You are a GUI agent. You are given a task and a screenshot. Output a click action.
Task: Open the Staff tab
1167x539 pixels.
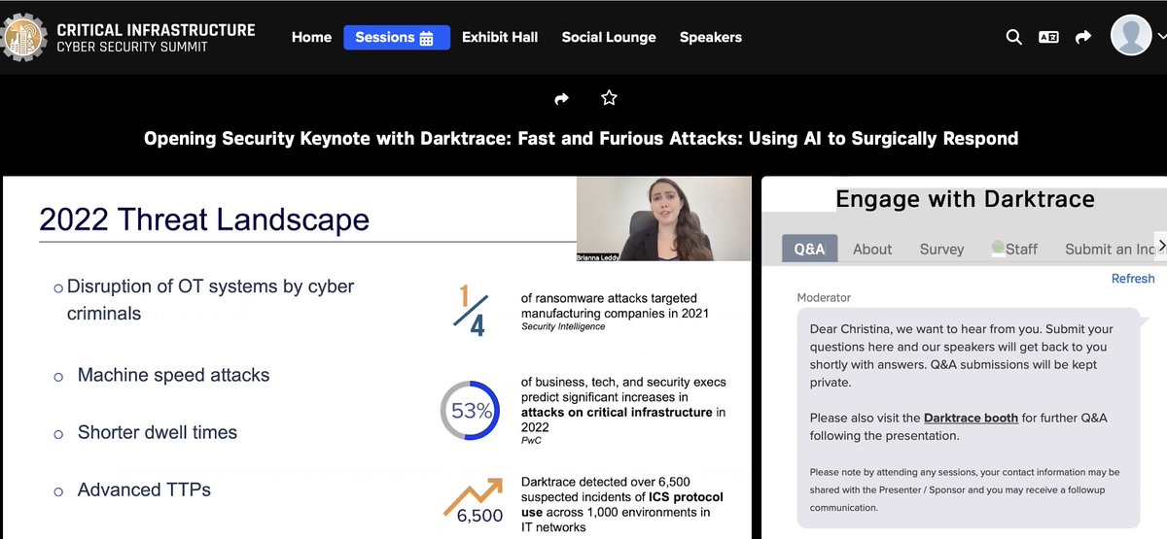click(1014, 249)
